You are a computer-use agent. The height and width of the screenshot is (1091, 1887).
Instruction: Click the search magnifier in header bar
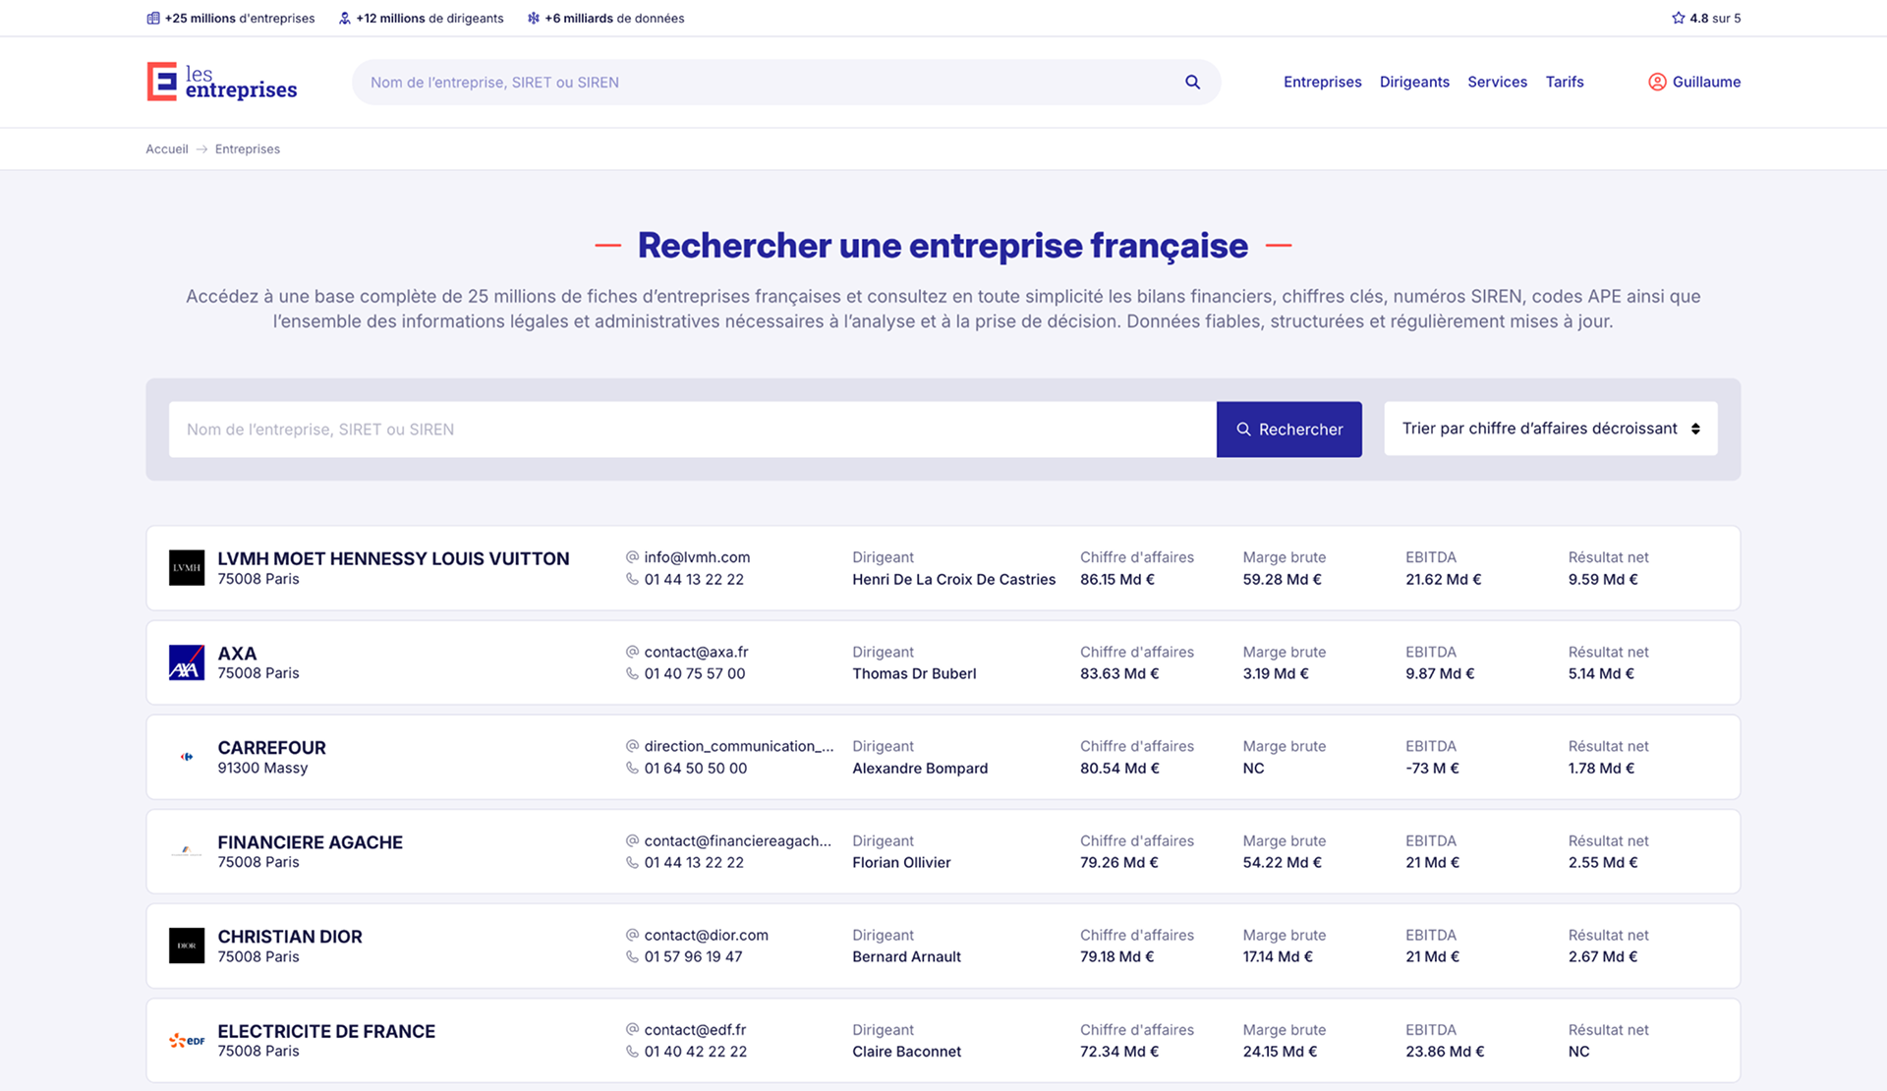1192,83
